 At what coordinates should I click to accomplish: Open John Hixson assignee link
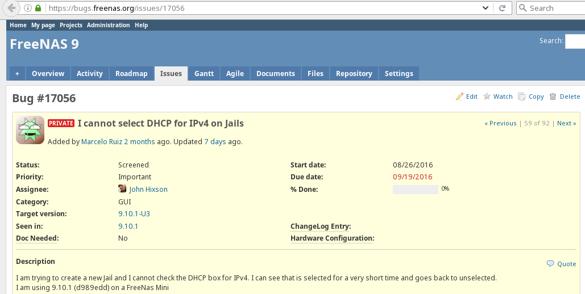tap(148, 190)
